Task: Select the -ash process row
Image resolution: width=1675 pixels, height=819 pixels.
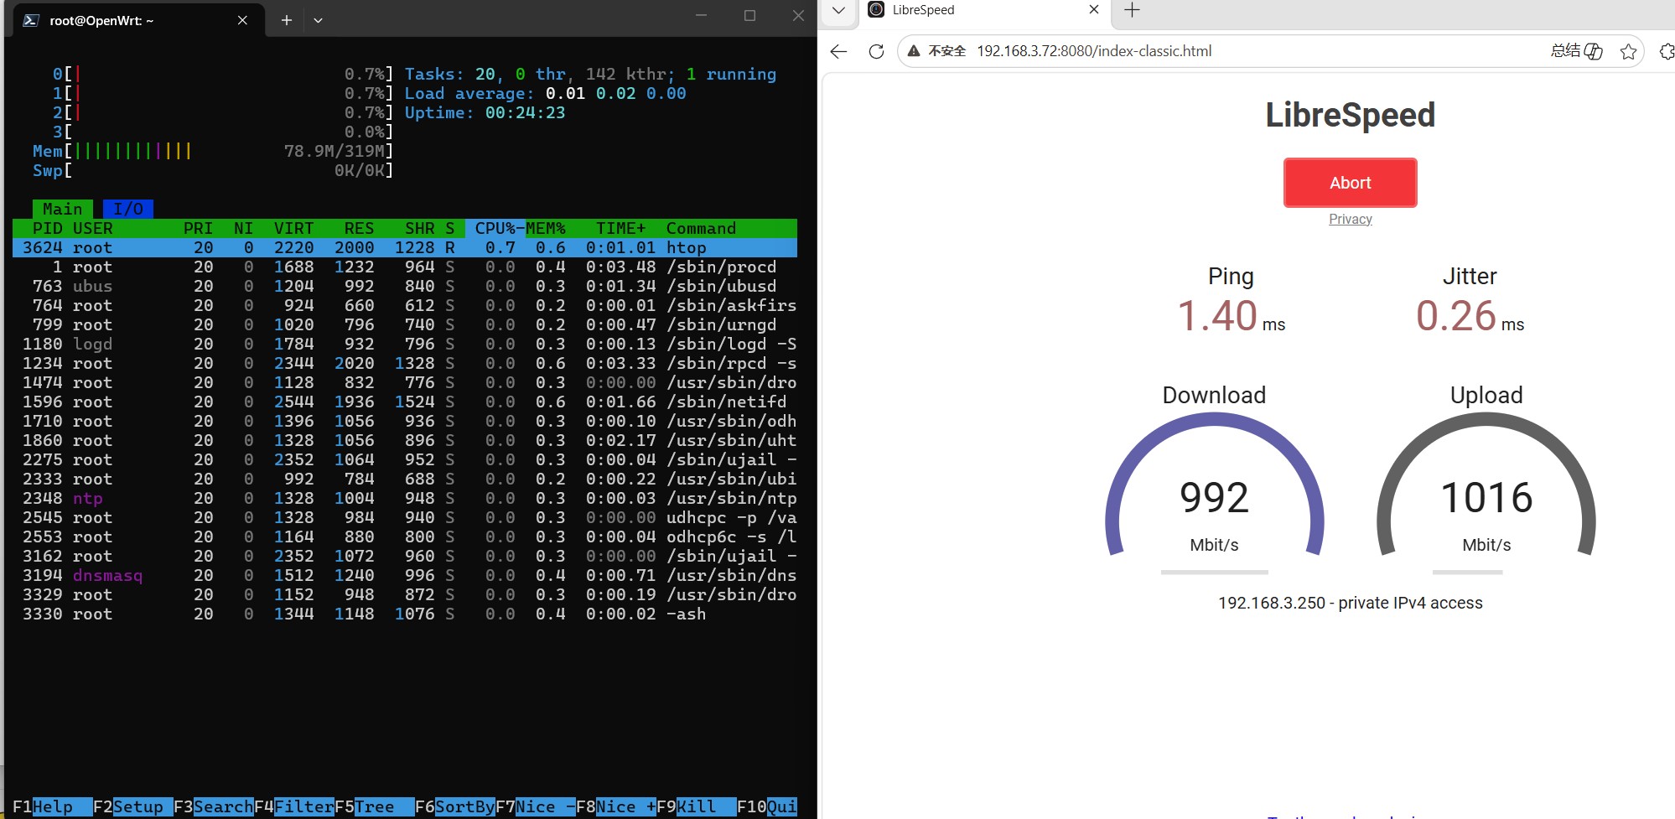Action: (405, 614)
